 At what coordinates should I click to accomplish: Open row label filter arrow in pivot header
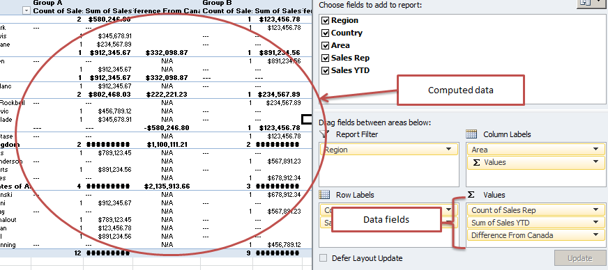pyautogui.click(x=26, y=11)
